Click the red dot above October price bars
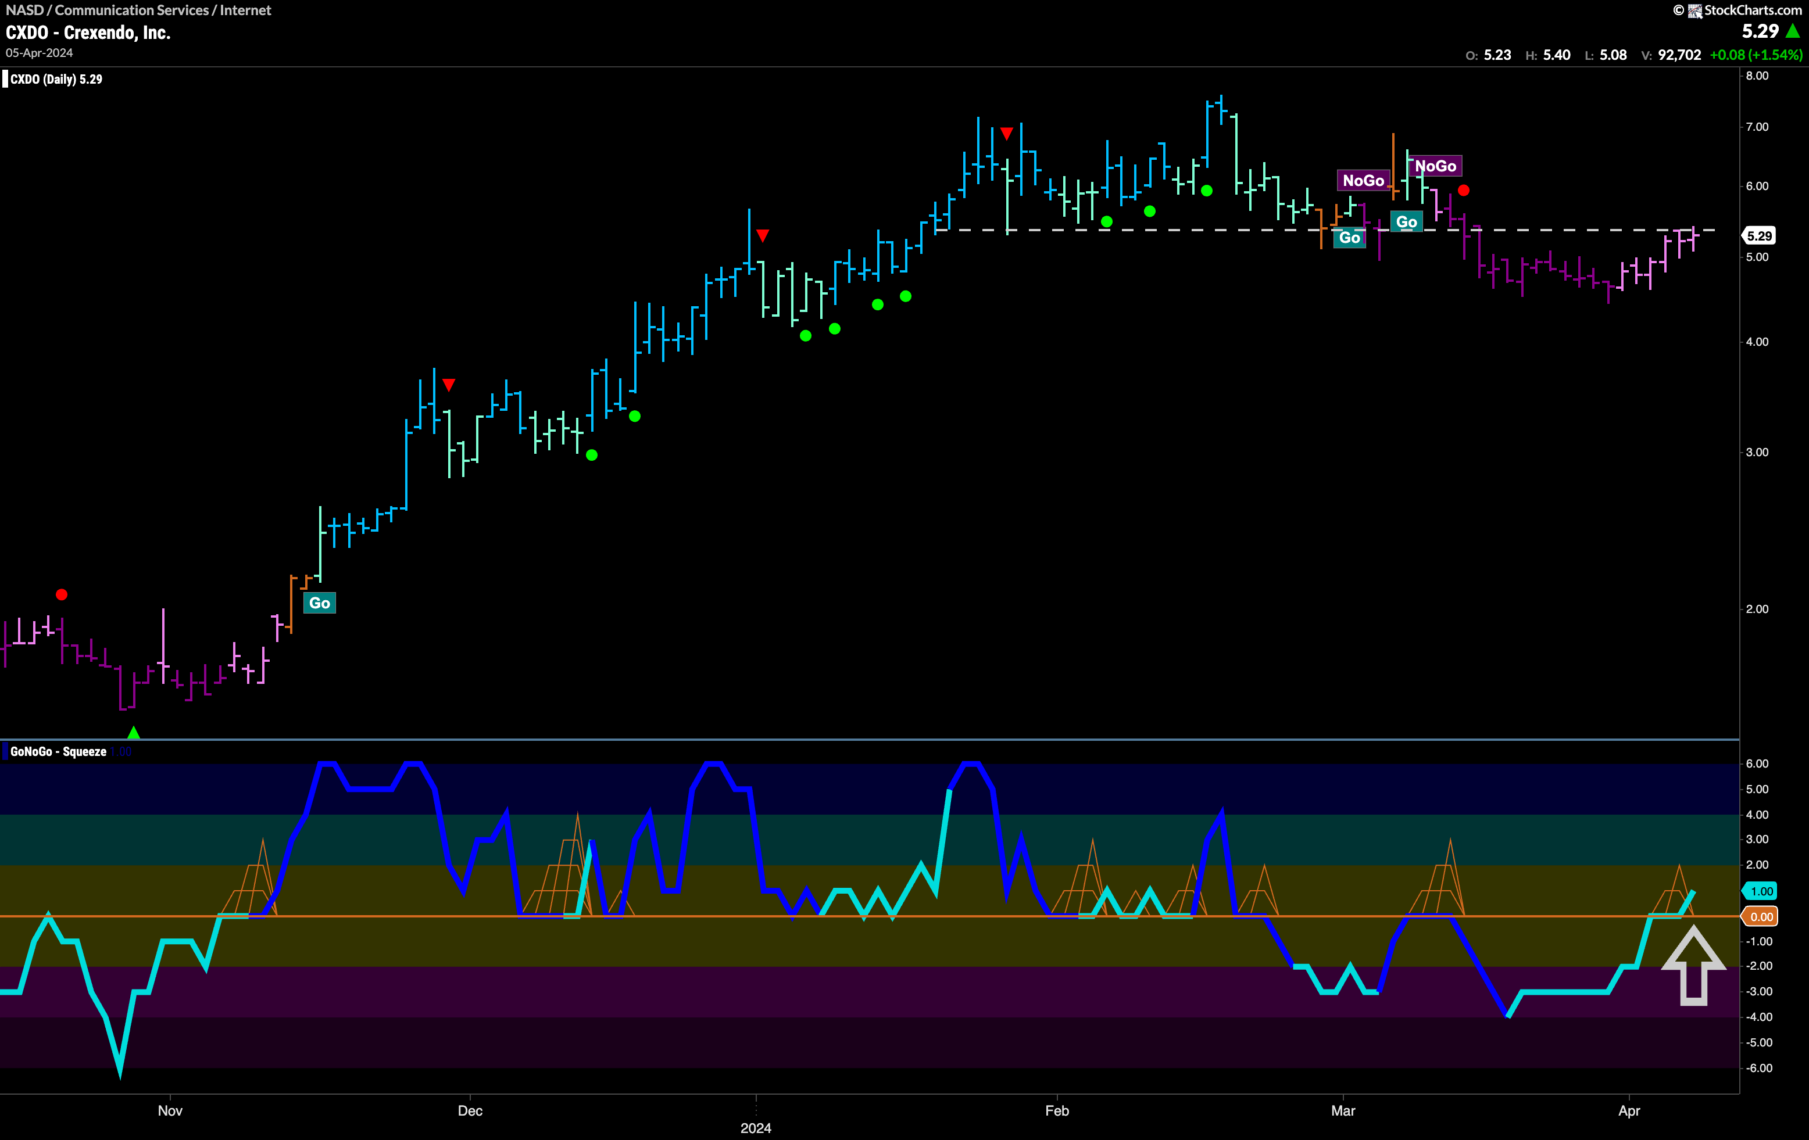Screen dimensions: 1809x1140 (x=62, y=595)
